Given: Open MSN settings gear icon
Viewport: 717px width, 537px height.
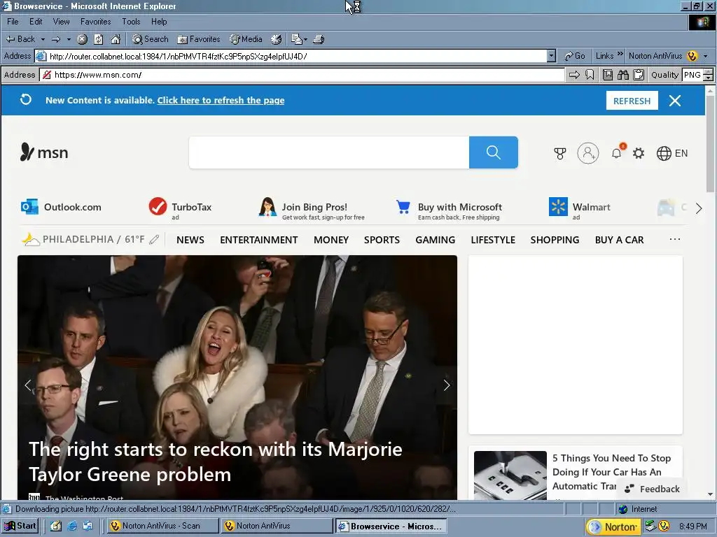Looking at the screenshot, I should pos(639,153).
